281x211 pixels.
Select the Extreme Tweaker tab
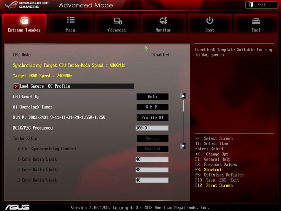point(24,23)
